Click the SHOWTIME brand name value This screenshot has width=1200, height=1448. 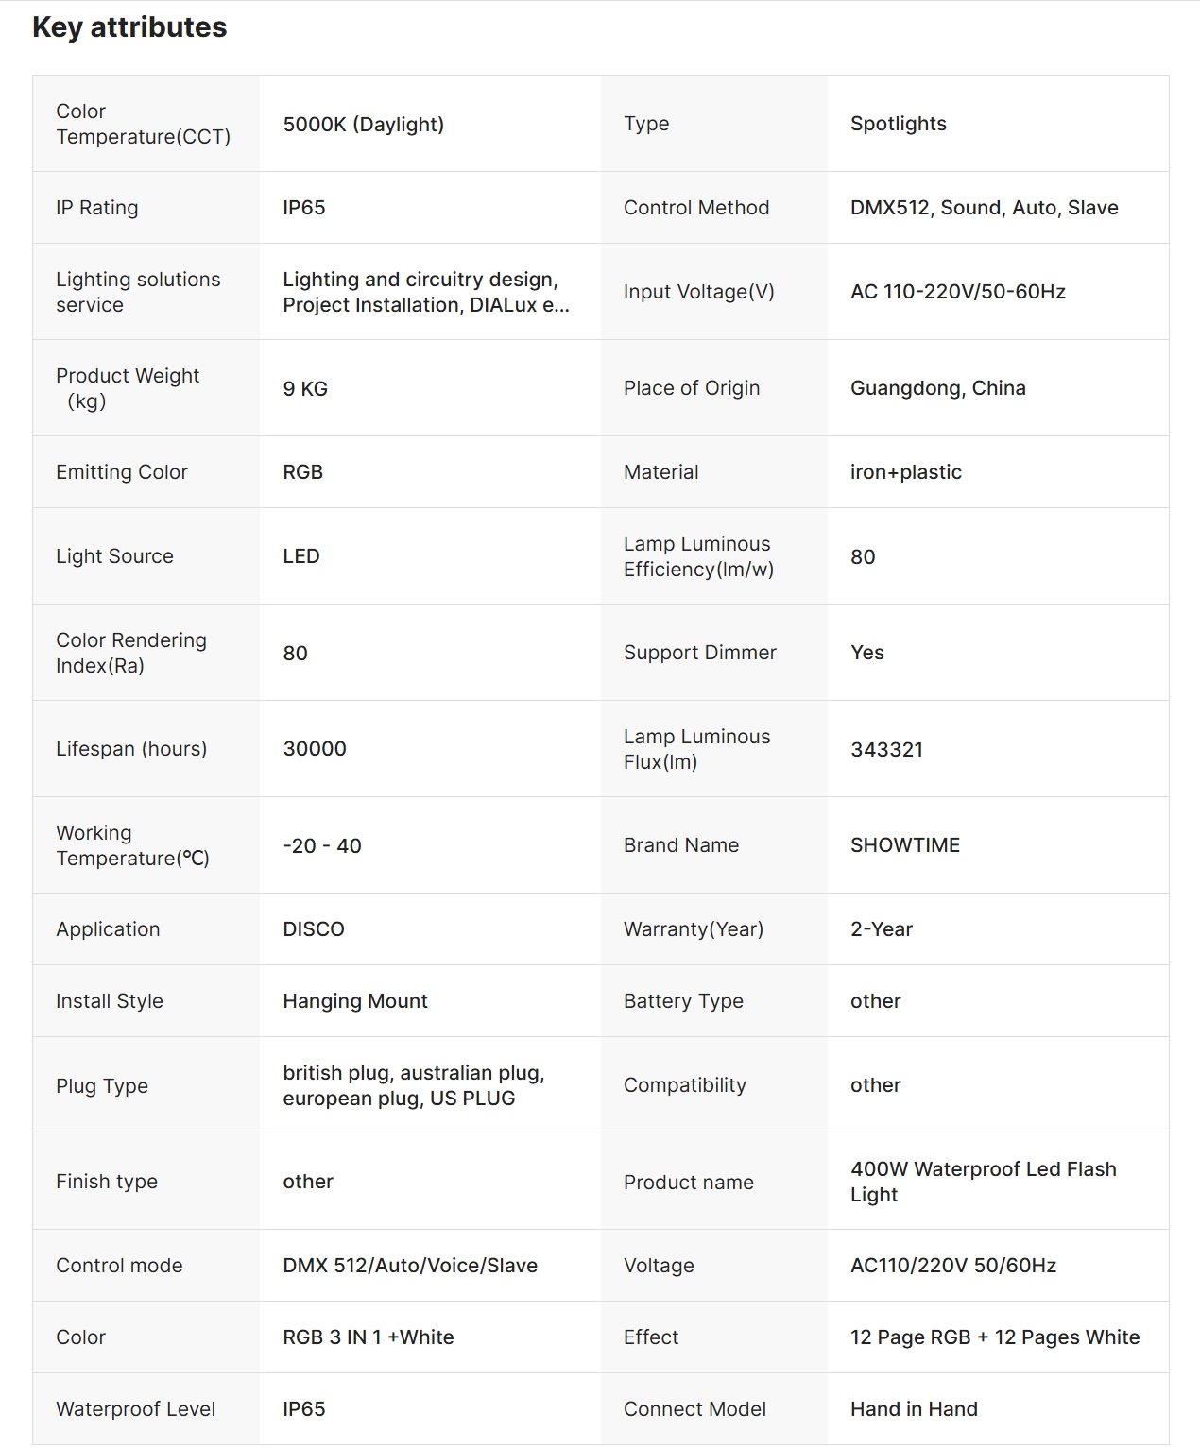click(904, 845)
